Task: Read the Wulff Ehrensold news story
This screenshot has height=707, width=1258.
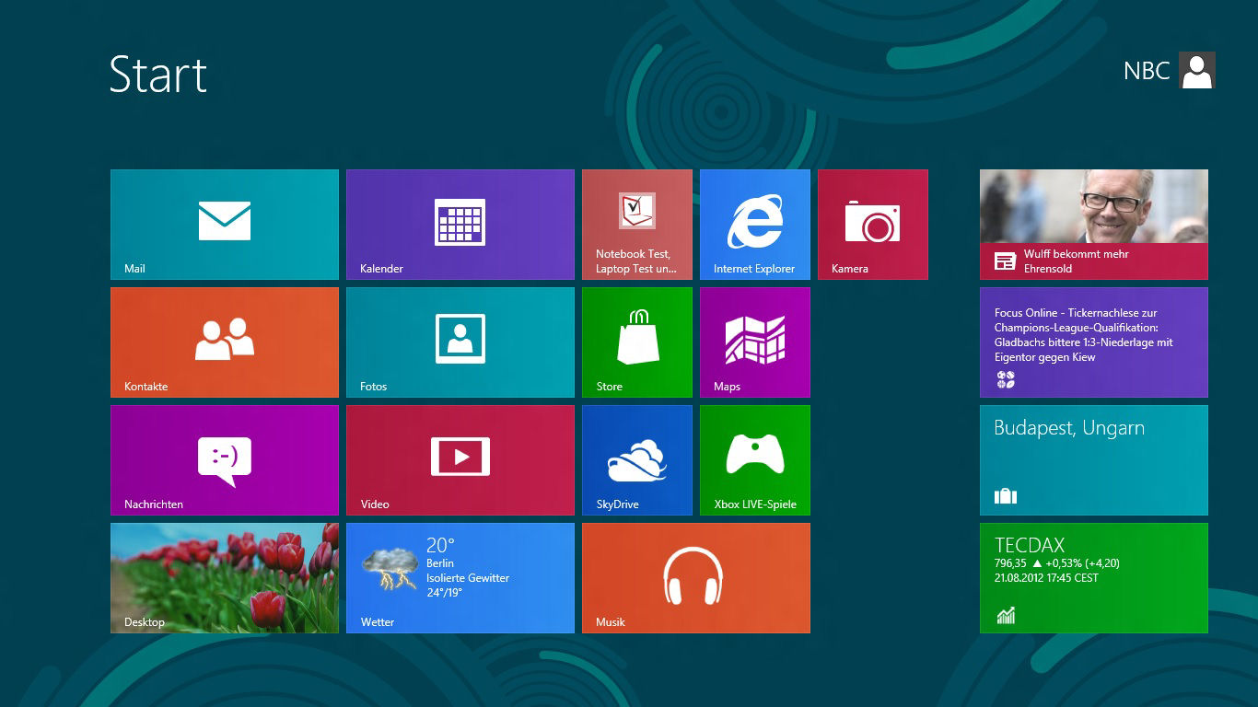Action: coord(1093,224)
